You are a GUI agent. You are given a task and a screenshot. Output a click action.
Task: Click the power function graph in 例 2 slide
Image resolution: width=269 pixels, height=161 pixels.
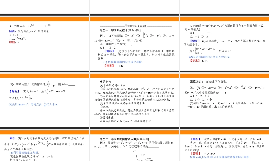[143, 155]
